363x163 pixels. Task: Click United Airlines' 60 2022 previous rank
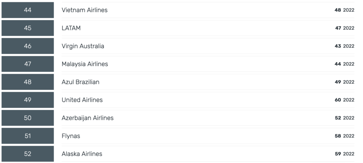[345, 100]
